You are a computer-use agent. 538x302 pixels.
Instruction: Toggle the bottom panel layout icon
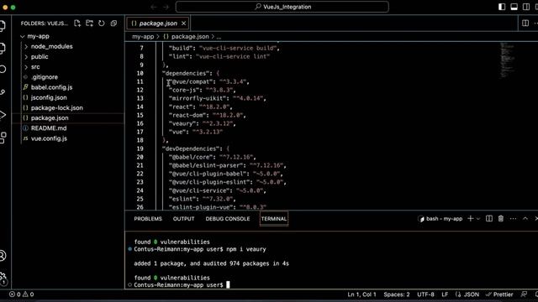(514, 7)
